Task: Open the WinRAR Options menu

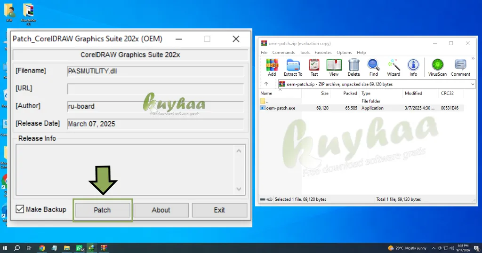Action: (x=344, y=53)
